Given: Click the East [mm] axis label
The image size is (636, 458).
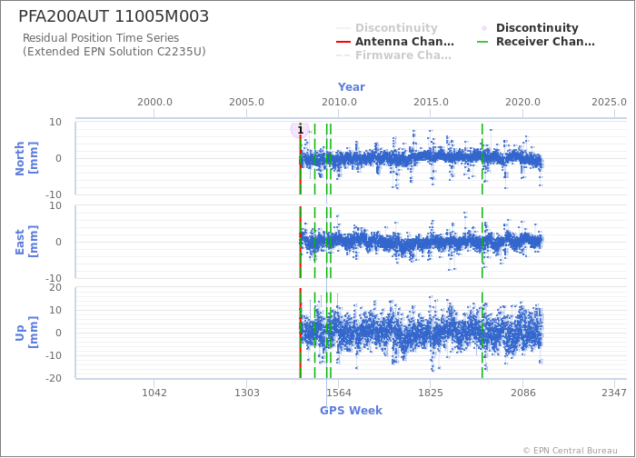Looking at the screenshot, I should coord(26,243).
